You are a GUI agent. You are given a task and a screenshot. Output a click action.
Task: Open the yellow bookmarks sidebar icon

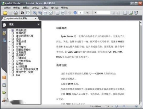[x=4, y=33]
